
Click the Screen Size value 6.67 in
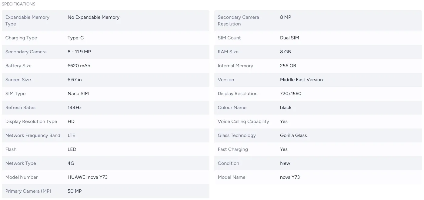coord(75,80)
